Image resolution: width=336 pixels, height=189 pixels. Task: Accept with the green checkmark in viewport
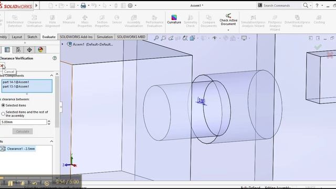tap(318, 47)
